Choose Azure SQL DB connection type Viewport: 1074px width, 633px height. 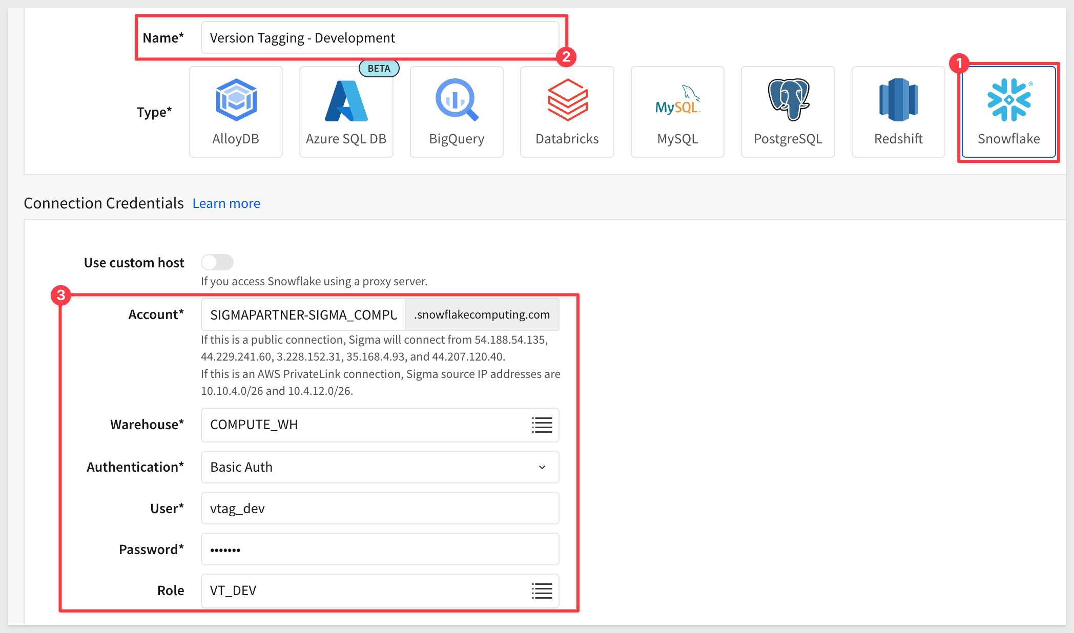(x=346, y=112)
